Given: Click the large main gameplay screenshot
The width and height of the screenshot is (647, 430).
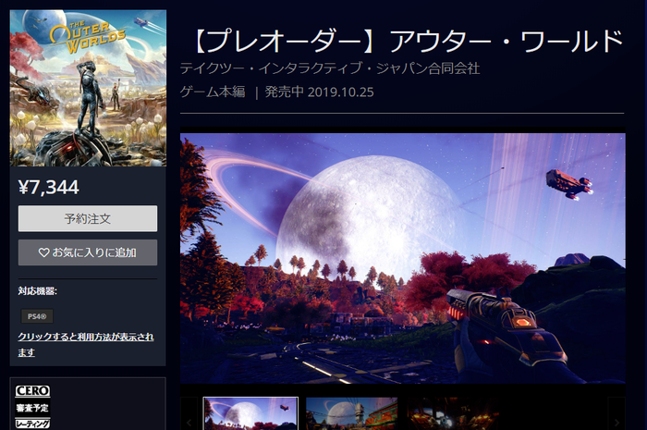Looking at the screenshot, I should click(x=403, y=258).
